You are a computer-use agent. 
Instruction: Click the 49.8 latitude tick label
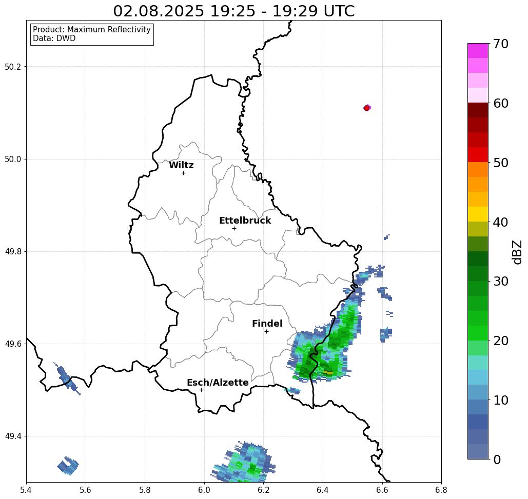click(13, 251)
